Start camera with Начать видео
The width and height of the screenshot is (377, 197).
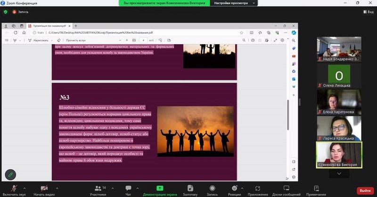point(44,189)
